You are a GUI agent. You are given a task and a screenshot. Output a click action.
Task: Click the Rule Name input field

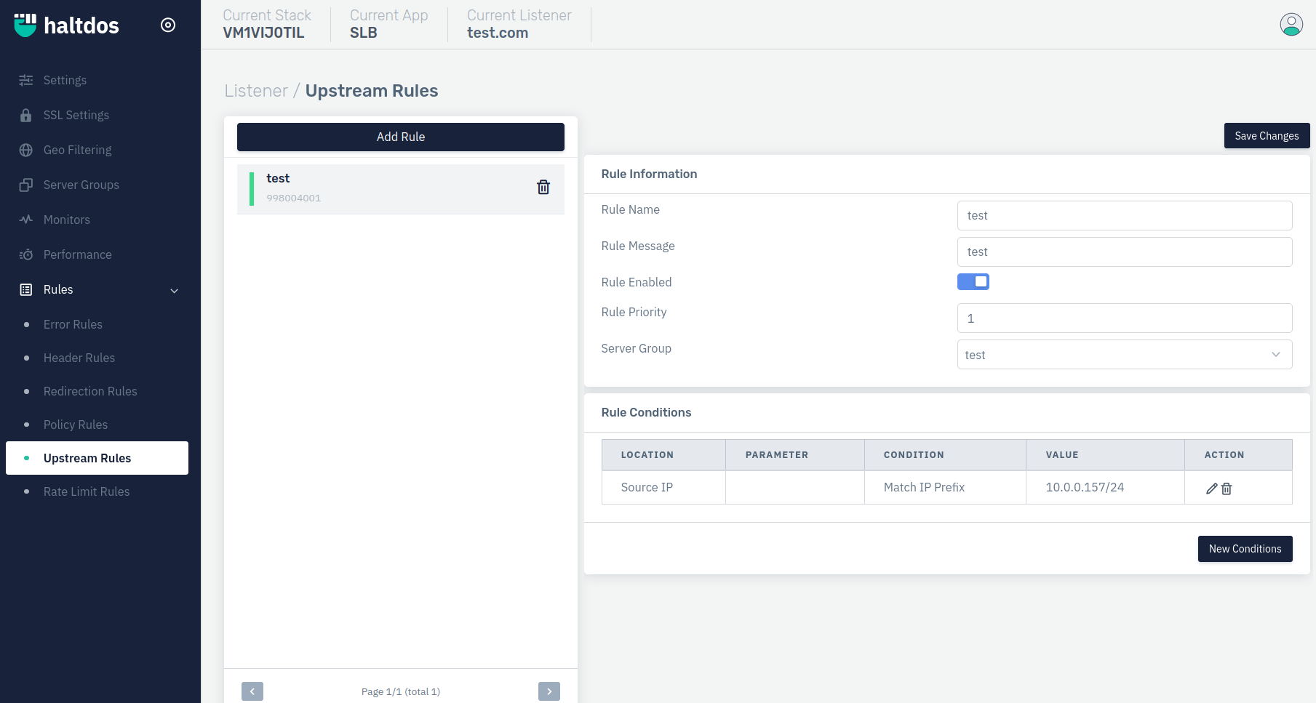coord(1125,215)
